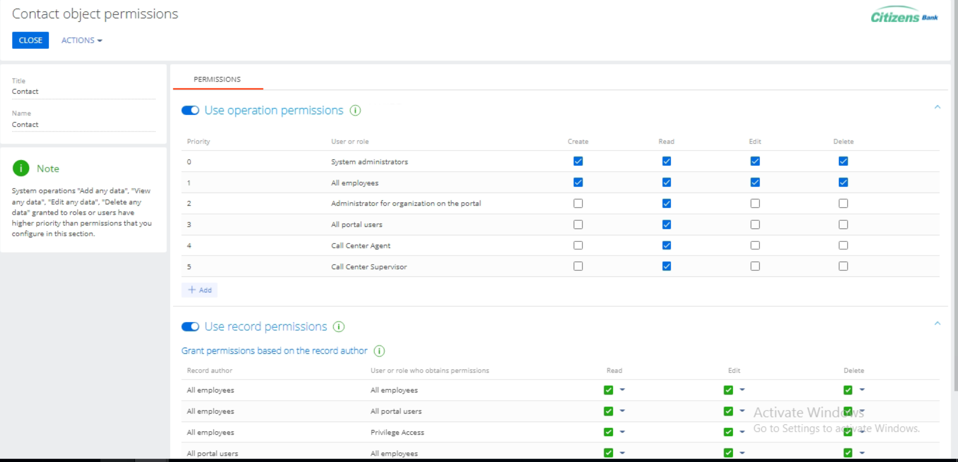Toggle Read checkbox for All employees to All employees record row
This screenshot has height=462, width=958.
coord(608,390)
